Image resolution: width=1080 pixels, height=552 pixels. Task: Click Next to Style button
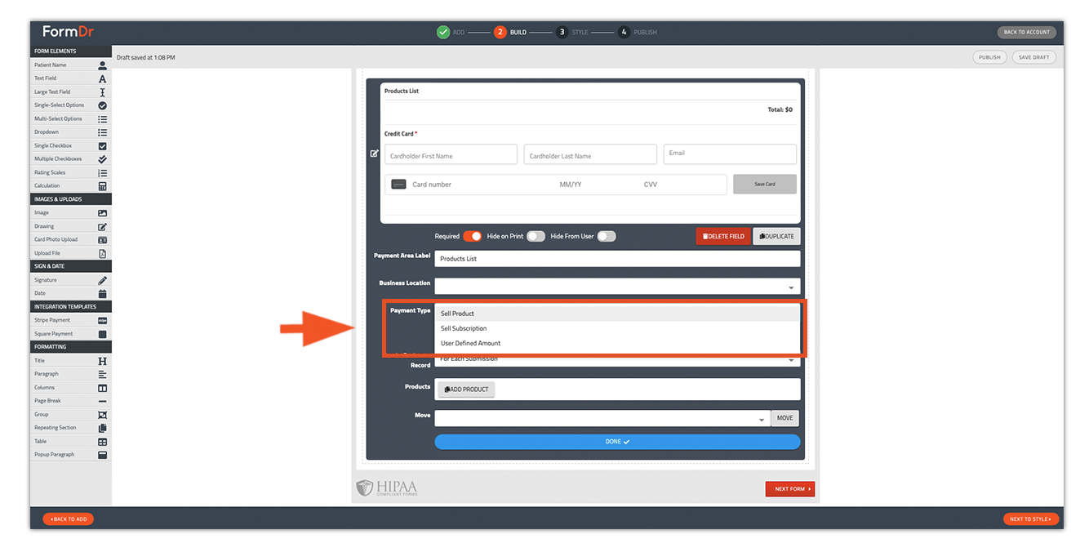pyautogui.click(x=1031, y=519)
